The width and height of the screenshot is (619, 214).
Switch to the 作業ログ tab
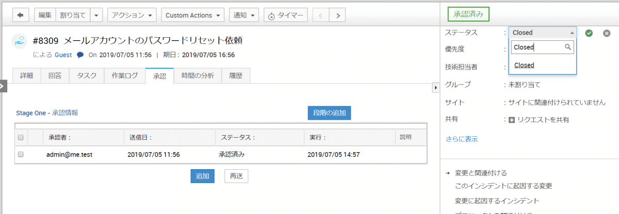[x=125, y=76]
